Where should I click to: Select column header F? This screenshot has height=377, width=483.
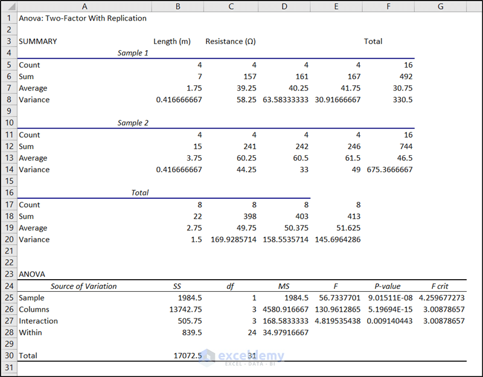(x=388, y=6)
